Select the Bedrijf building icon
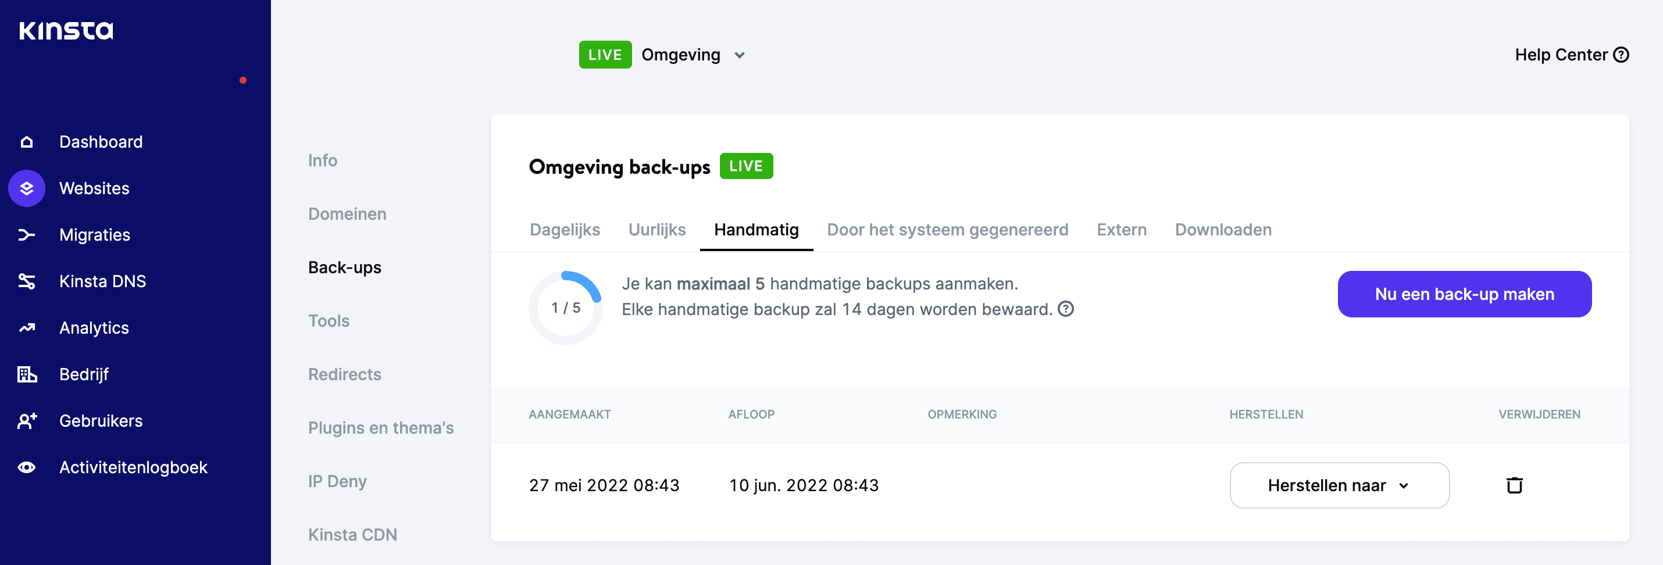This screenshot has height=565, width=1663. click(26, 374)
